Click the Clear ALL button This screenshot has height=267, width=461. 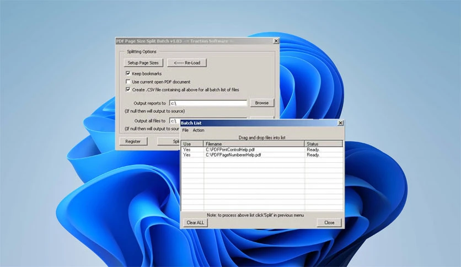point(195,223)
